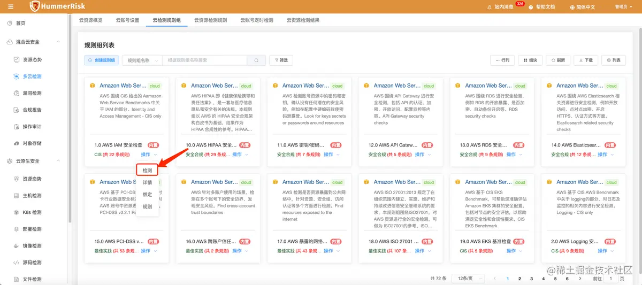Select 详情 in the open 操作 menu
The width and height of the screenshot is (642, 285).
coord(147,182)
